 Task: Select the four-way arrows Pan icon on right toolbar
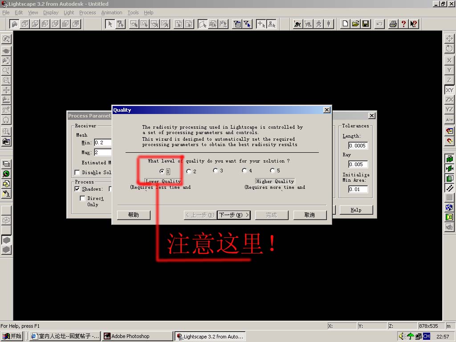pos(449,39)
